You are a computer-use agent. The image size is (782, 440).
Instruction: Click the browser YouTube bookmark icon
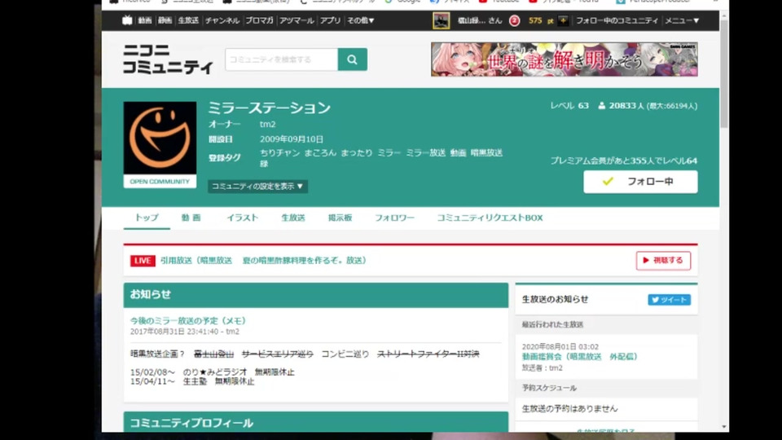click(483, 2)
